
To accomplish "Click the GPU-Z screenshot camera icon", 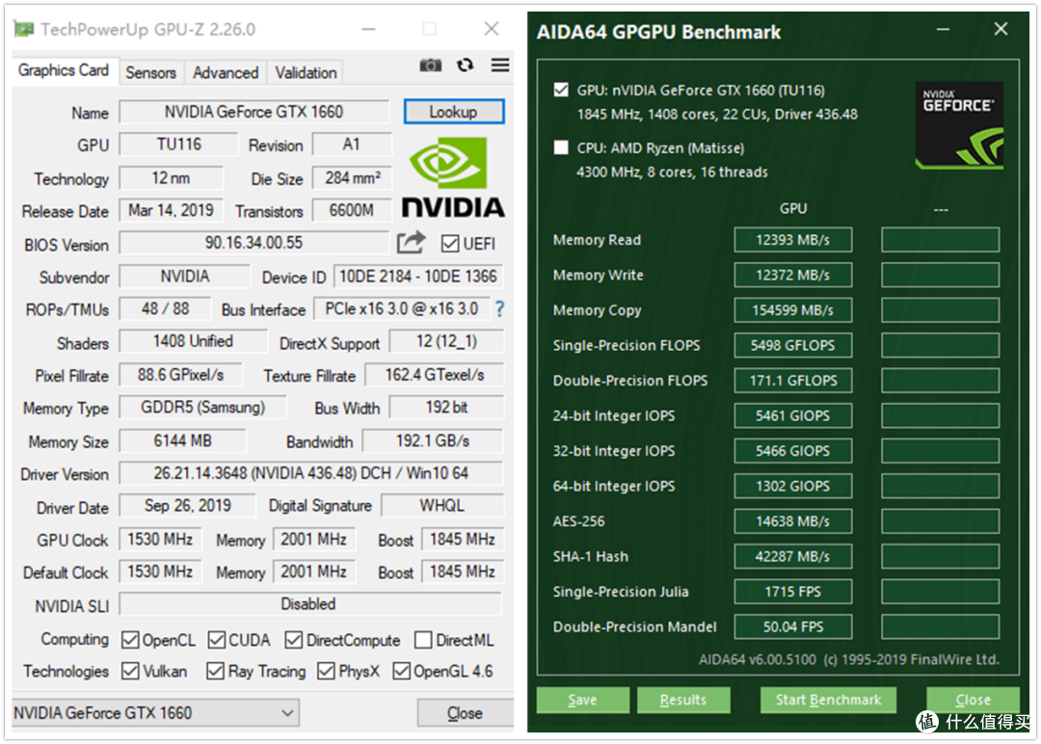I will pos(430,65).
